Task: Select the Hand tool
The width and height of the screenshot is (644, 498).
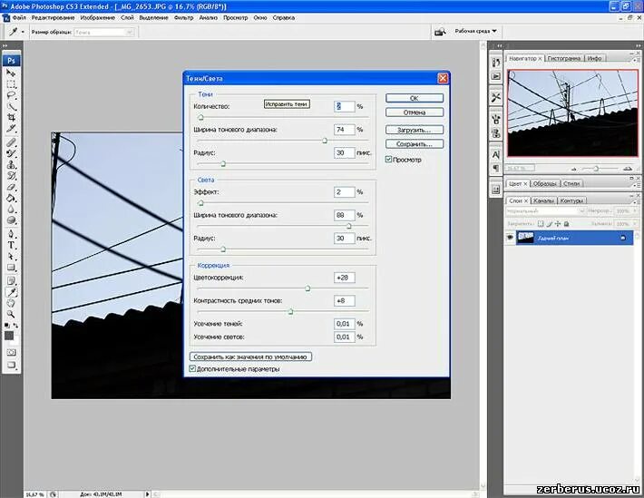Action: 11,303
